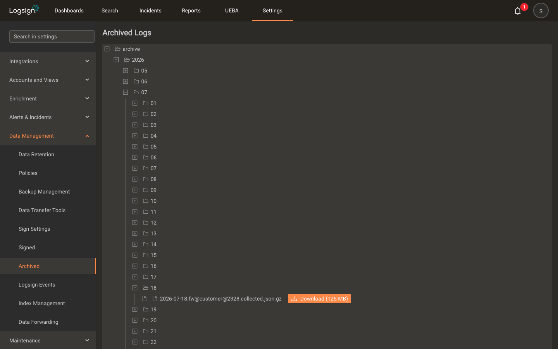Collapse the archive root node

click(107, 49)
